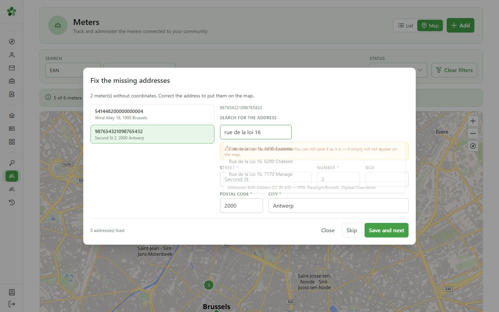Click the 'Fix the missing addresses' dialog title
Viewport: 499px width, 312px height.
[x=130, y=80]
